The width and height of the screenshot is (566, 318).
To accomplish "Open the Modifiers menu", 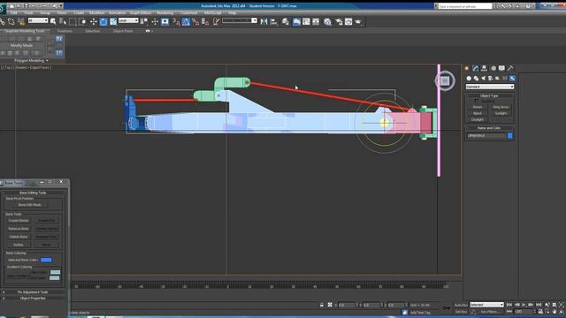I will (x=96, y=12).
